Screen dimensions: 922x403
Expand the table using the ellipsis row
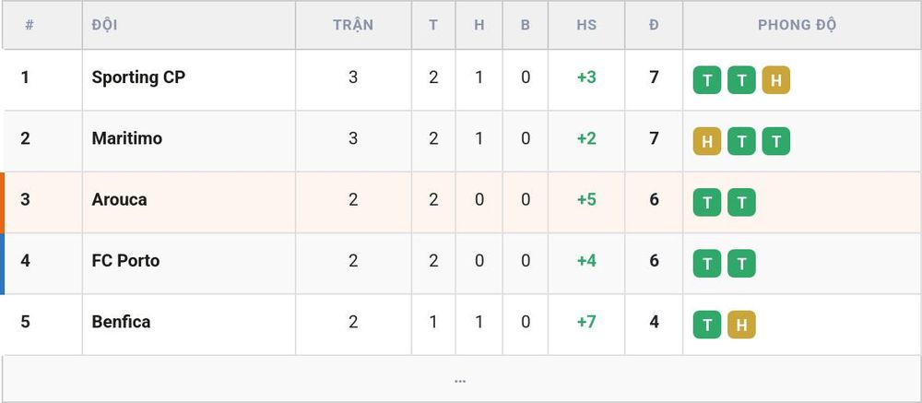[460, 379]
